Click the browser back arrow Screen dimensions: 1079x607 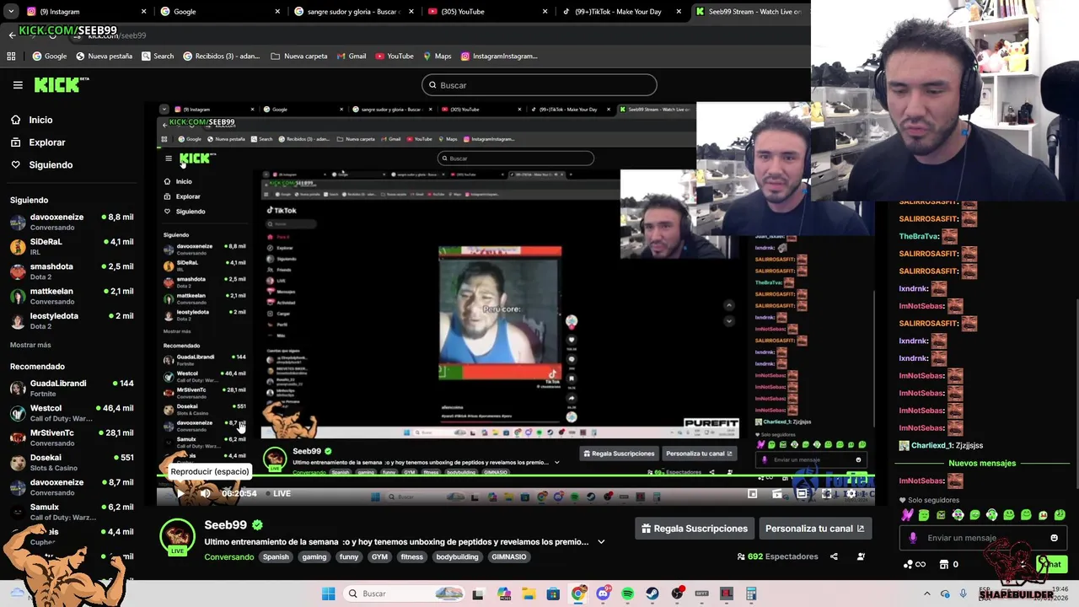click(x=12, y=35)
